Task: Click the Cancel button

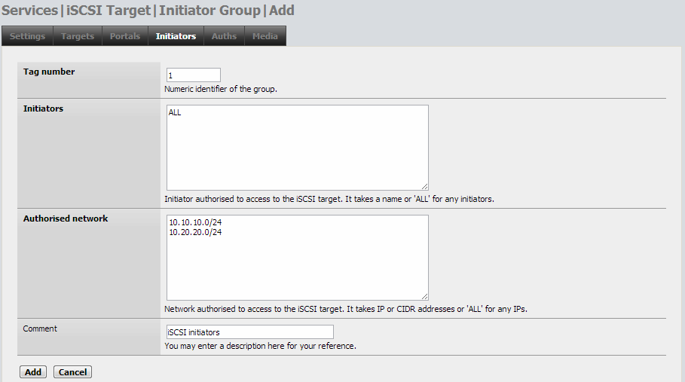Action: (72, 372)
